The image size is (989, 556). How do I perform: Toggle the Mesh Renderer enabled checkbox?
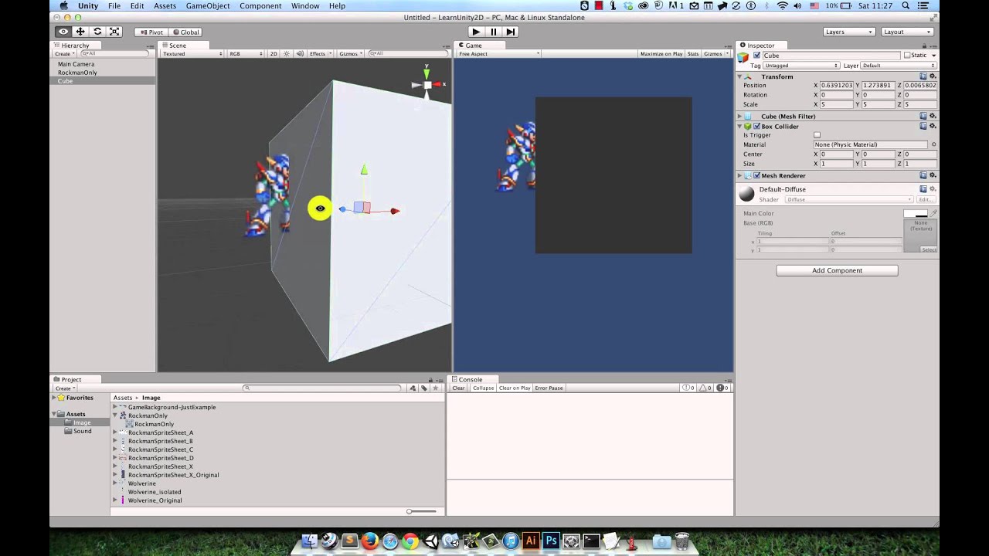(757, 175)
